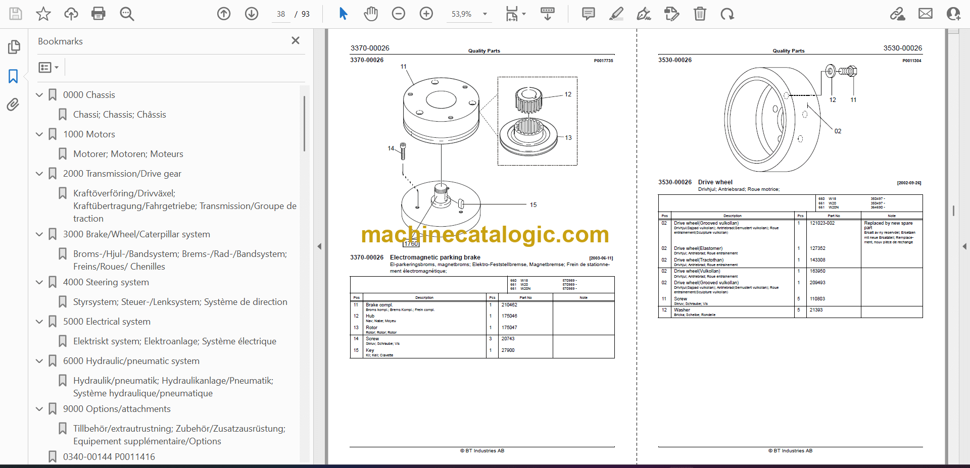970x468 pixels.
Task: Open the Motorer; Motoren; Moteurs bookmark
Action: (x=128, y=154)
